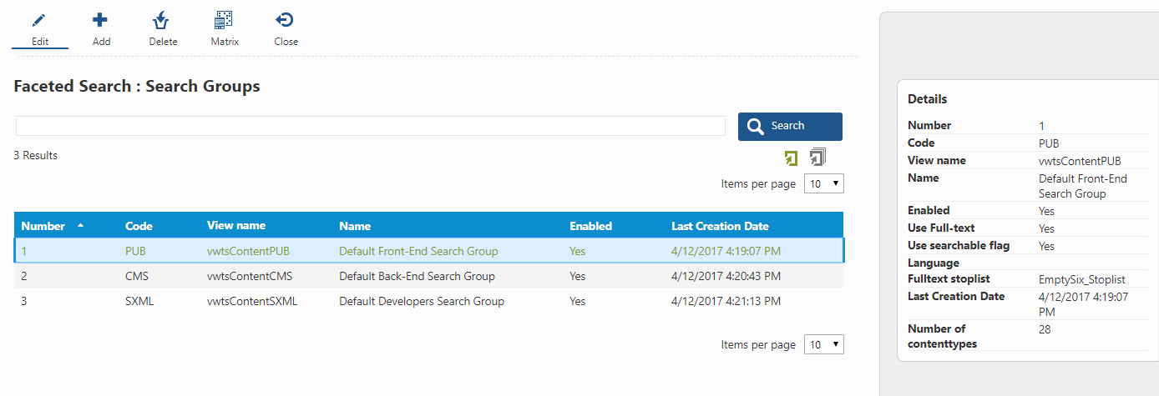Image resolution: width=1159 pixels, height=396 pixels.
Task: Toggle sort arrow on Number column
Action: 80,225
